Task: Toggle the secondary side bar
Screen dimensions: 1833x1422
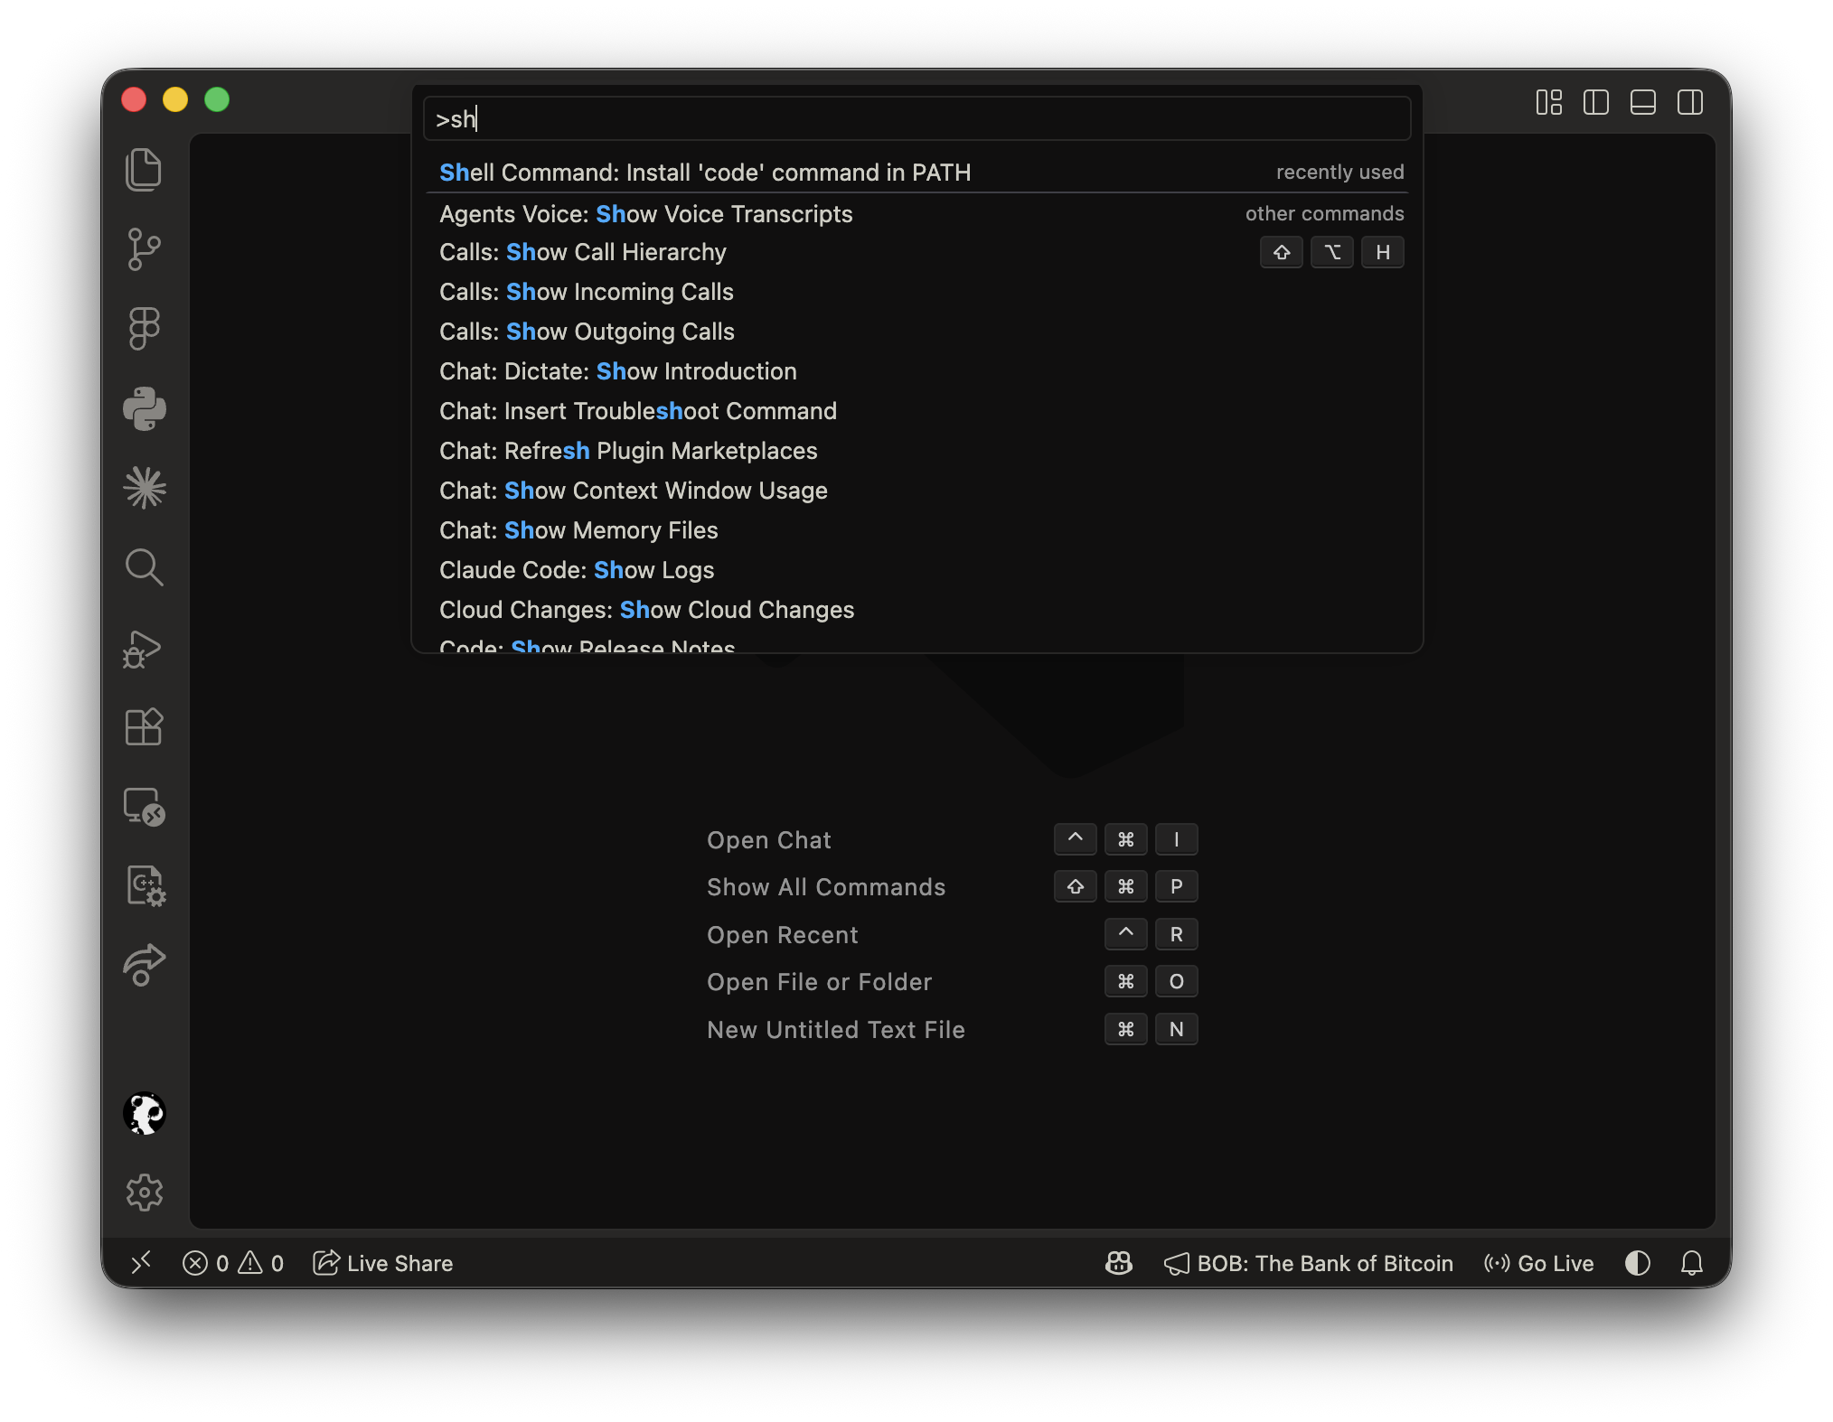Action: click(1690, 102)
